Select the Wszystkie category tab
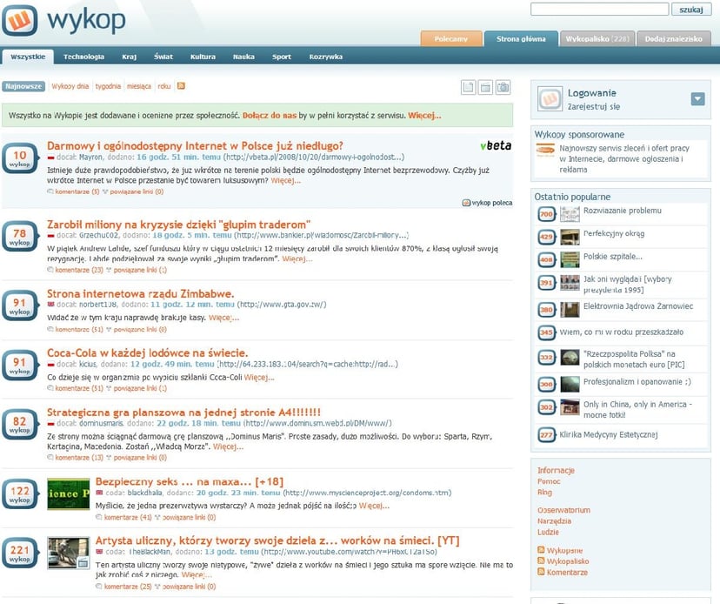This screenshot has height=604, width=720. point(28,57)
